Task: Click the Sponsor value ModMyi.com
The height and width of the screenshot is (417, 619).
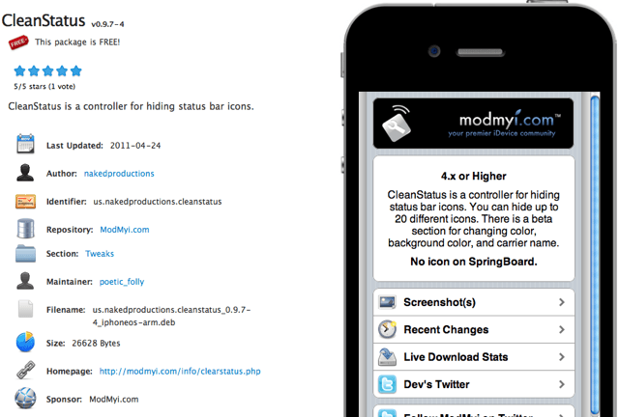Action: (114, 399)
